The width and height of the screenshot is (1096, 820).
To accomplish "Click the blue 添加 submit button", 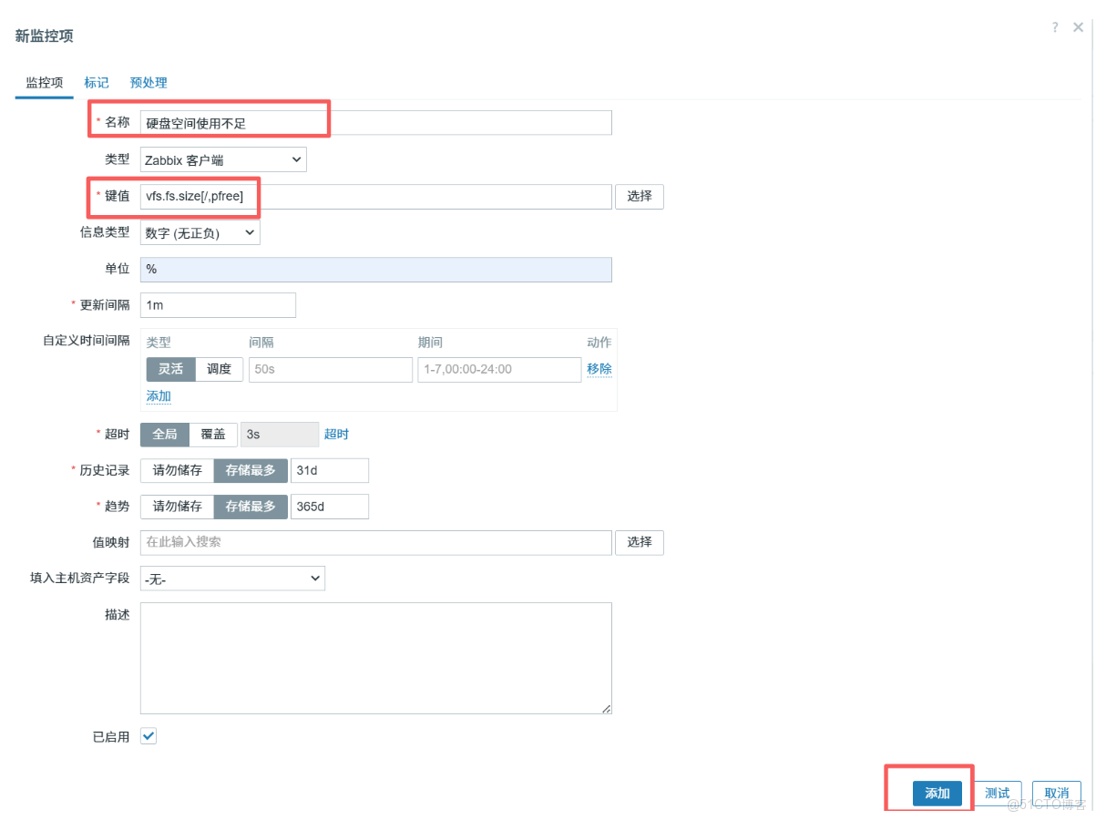I will pyautogui.click(x=937, y=794).
